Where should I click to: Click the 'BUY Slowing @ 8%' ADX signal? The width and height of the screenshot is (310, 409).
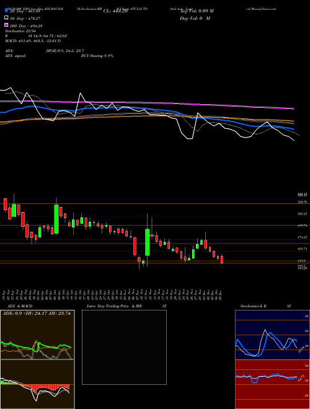[97, 56]
